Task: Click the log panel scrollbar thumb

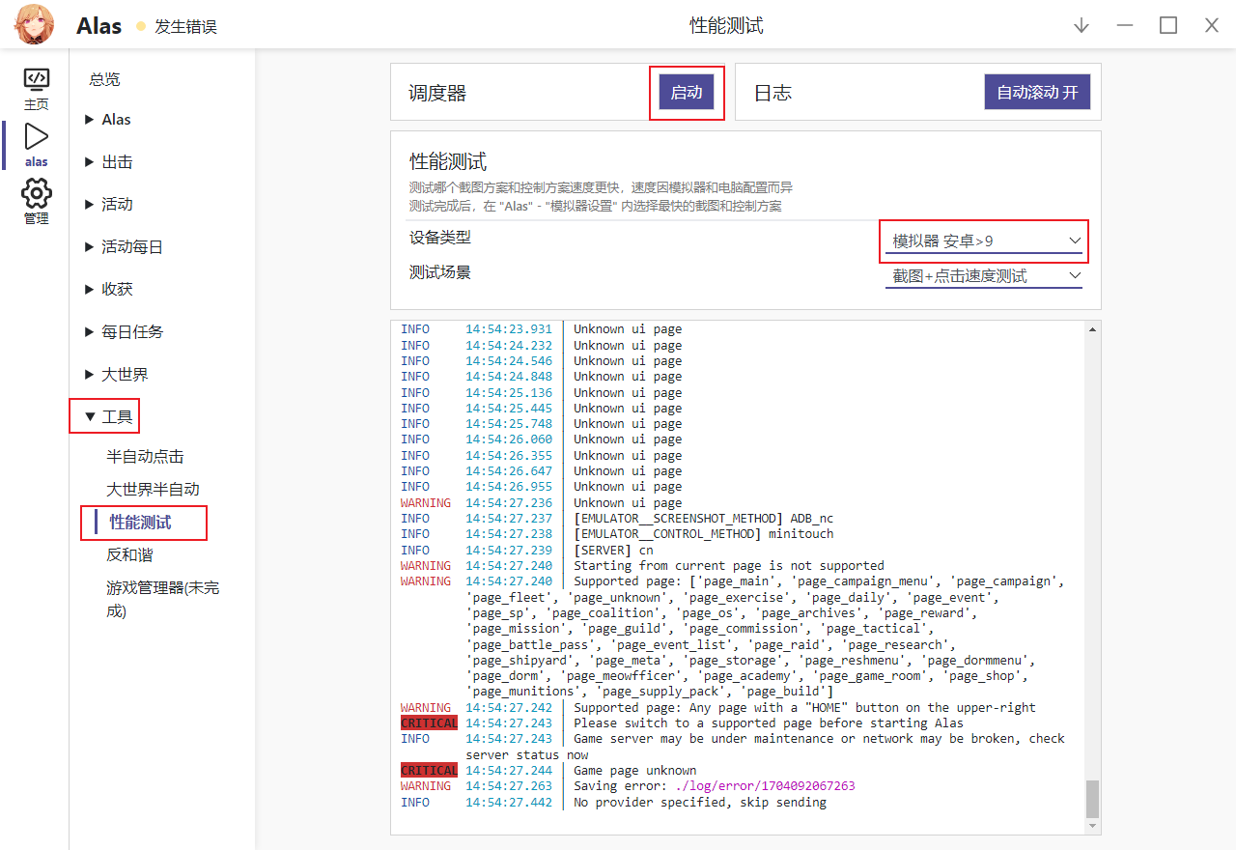Action: click(x=1092, y=799)
